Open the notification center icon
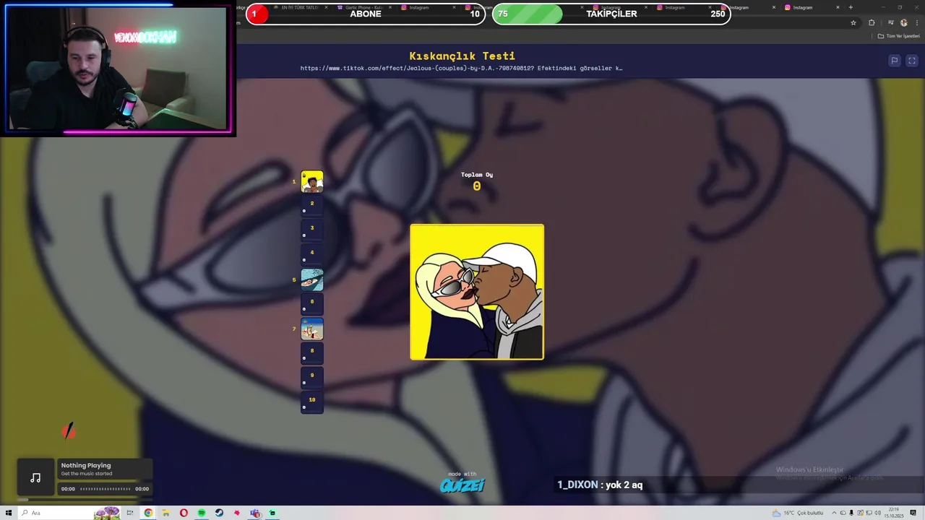 point(913,513)
